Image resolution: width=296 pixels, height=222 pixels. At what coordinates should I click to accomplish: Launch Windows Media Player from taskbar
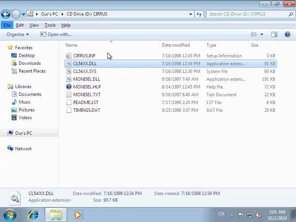click(78, 215)
